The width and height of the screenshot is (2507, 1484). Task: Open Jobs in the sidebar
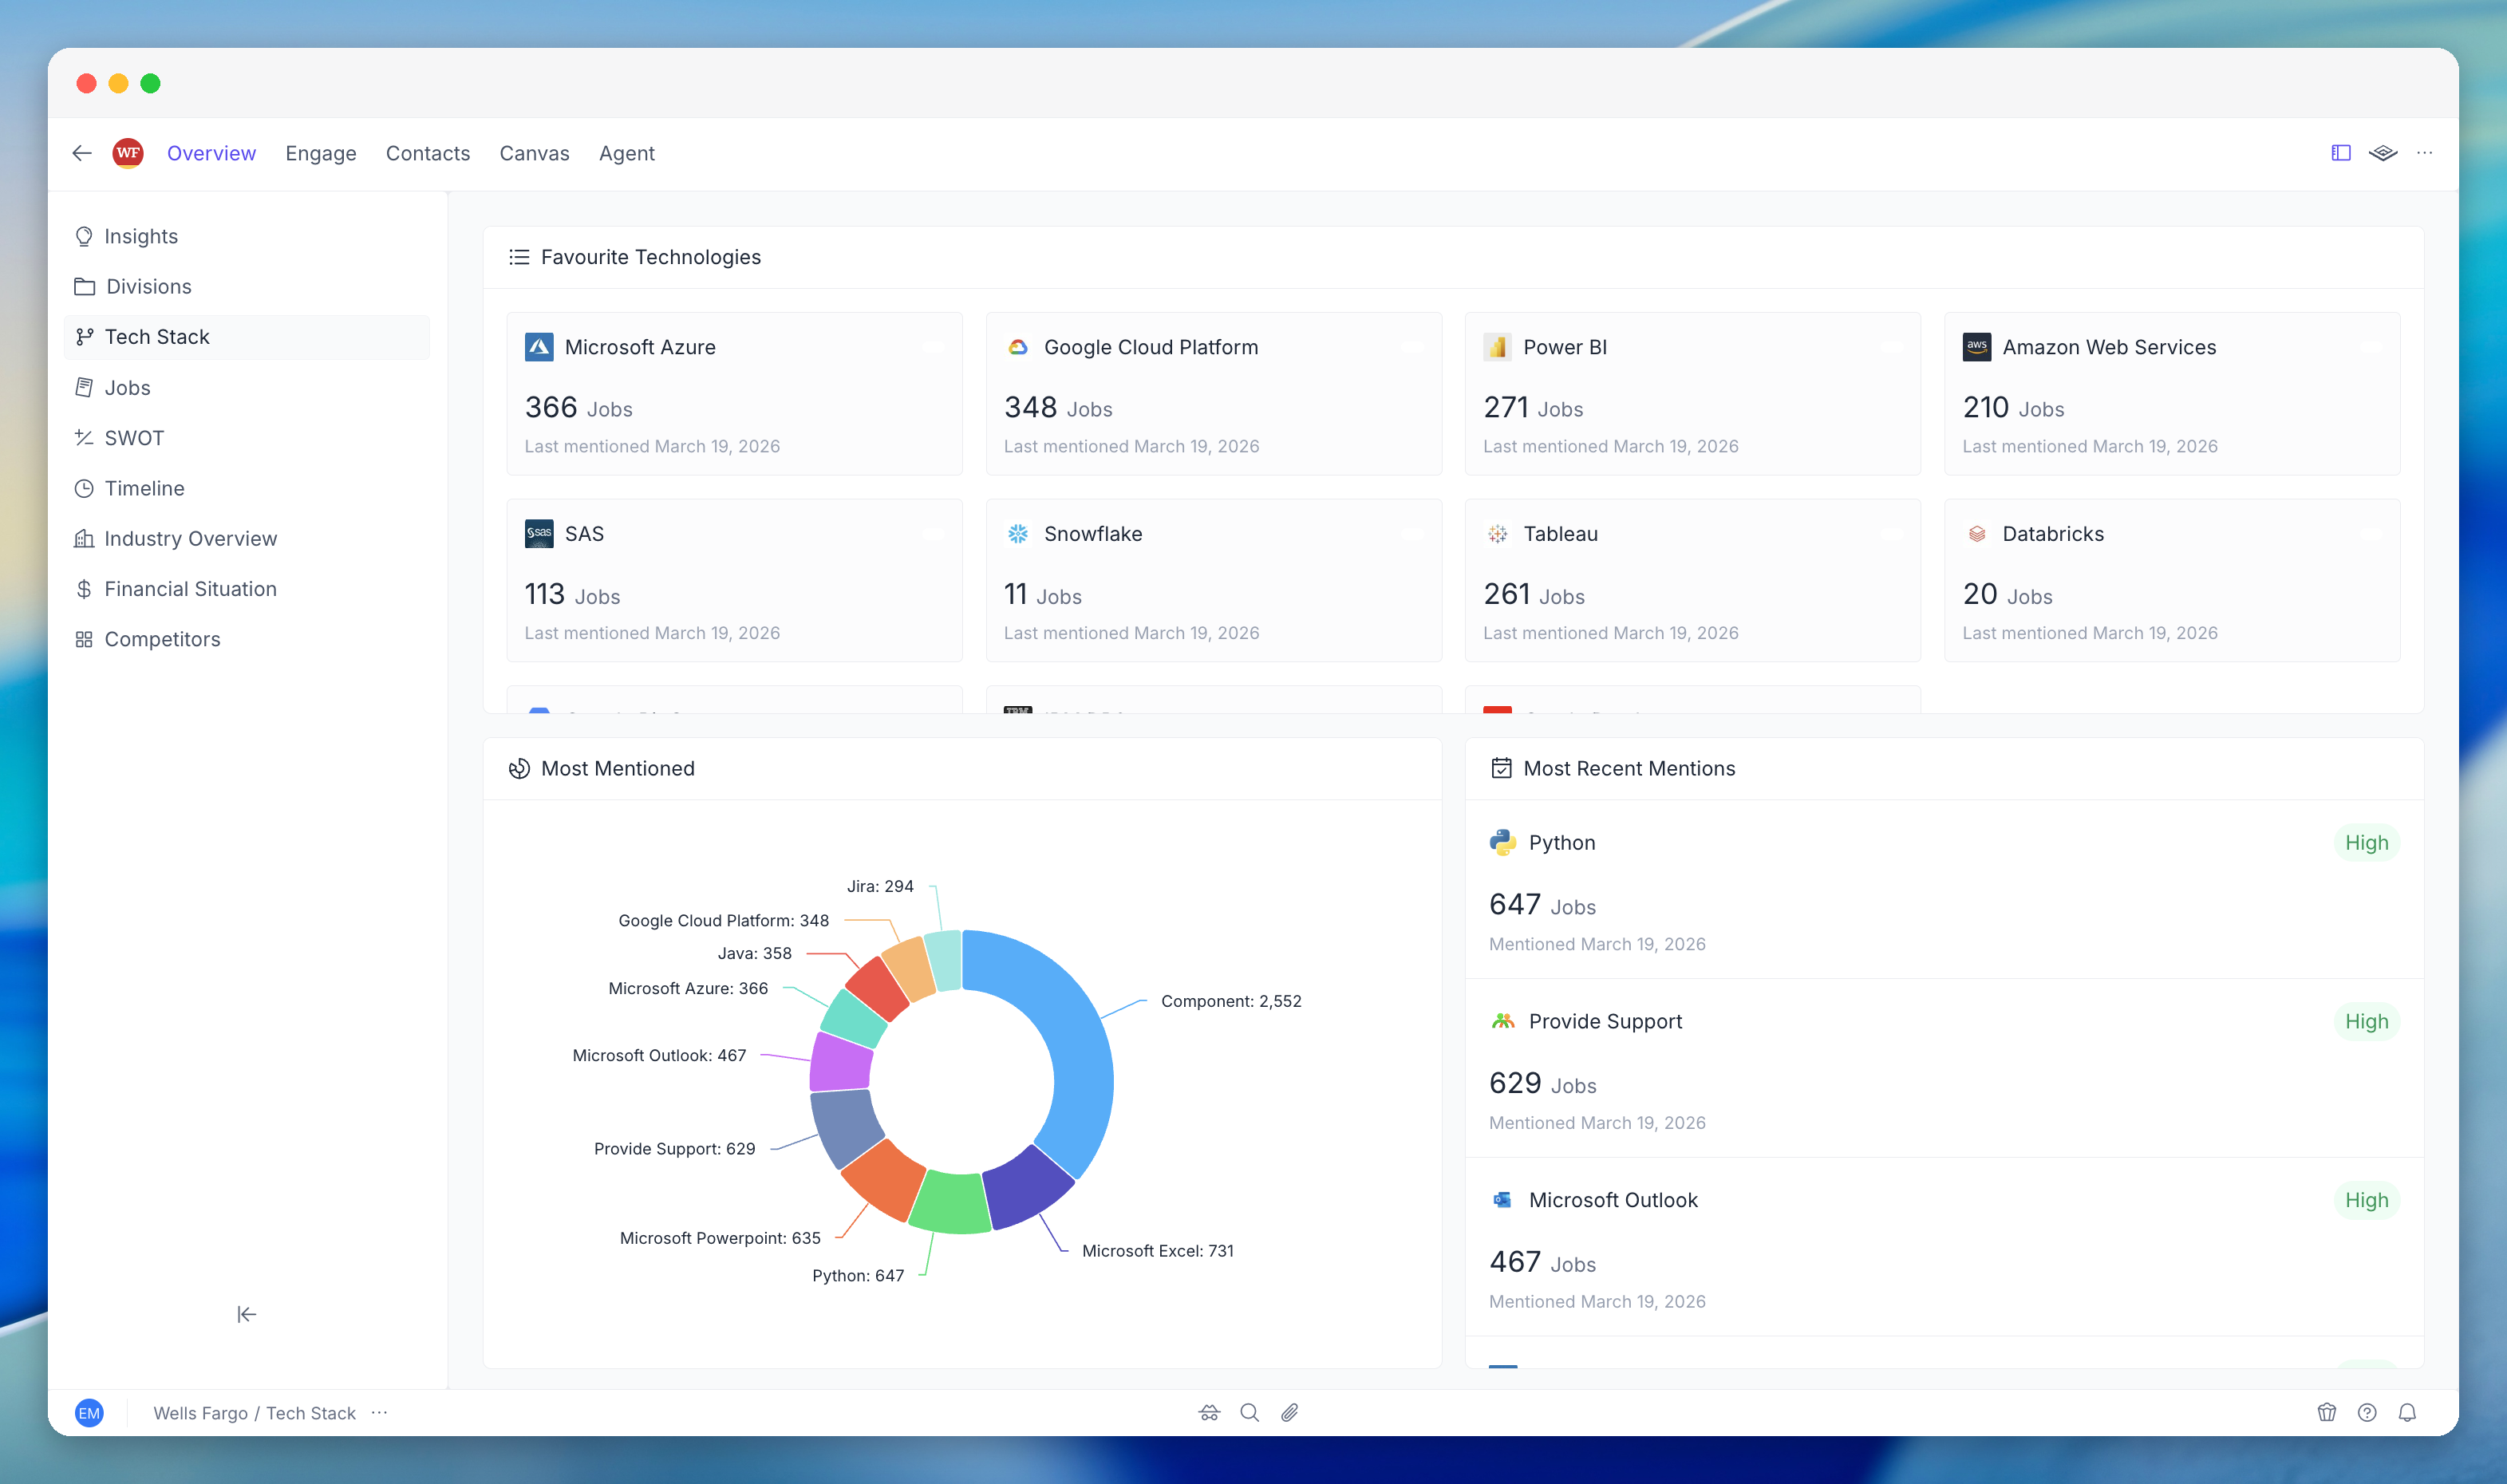pos(247,387)
